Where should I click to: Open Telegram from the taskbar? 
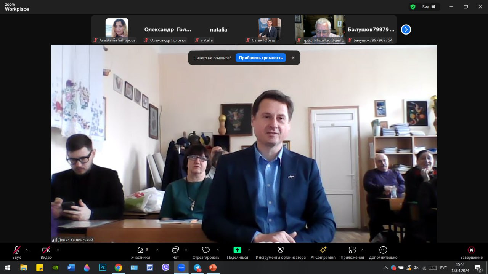[197, 268]
